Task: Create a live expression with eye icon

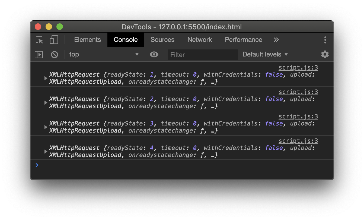Action: (x=154, y=54)
